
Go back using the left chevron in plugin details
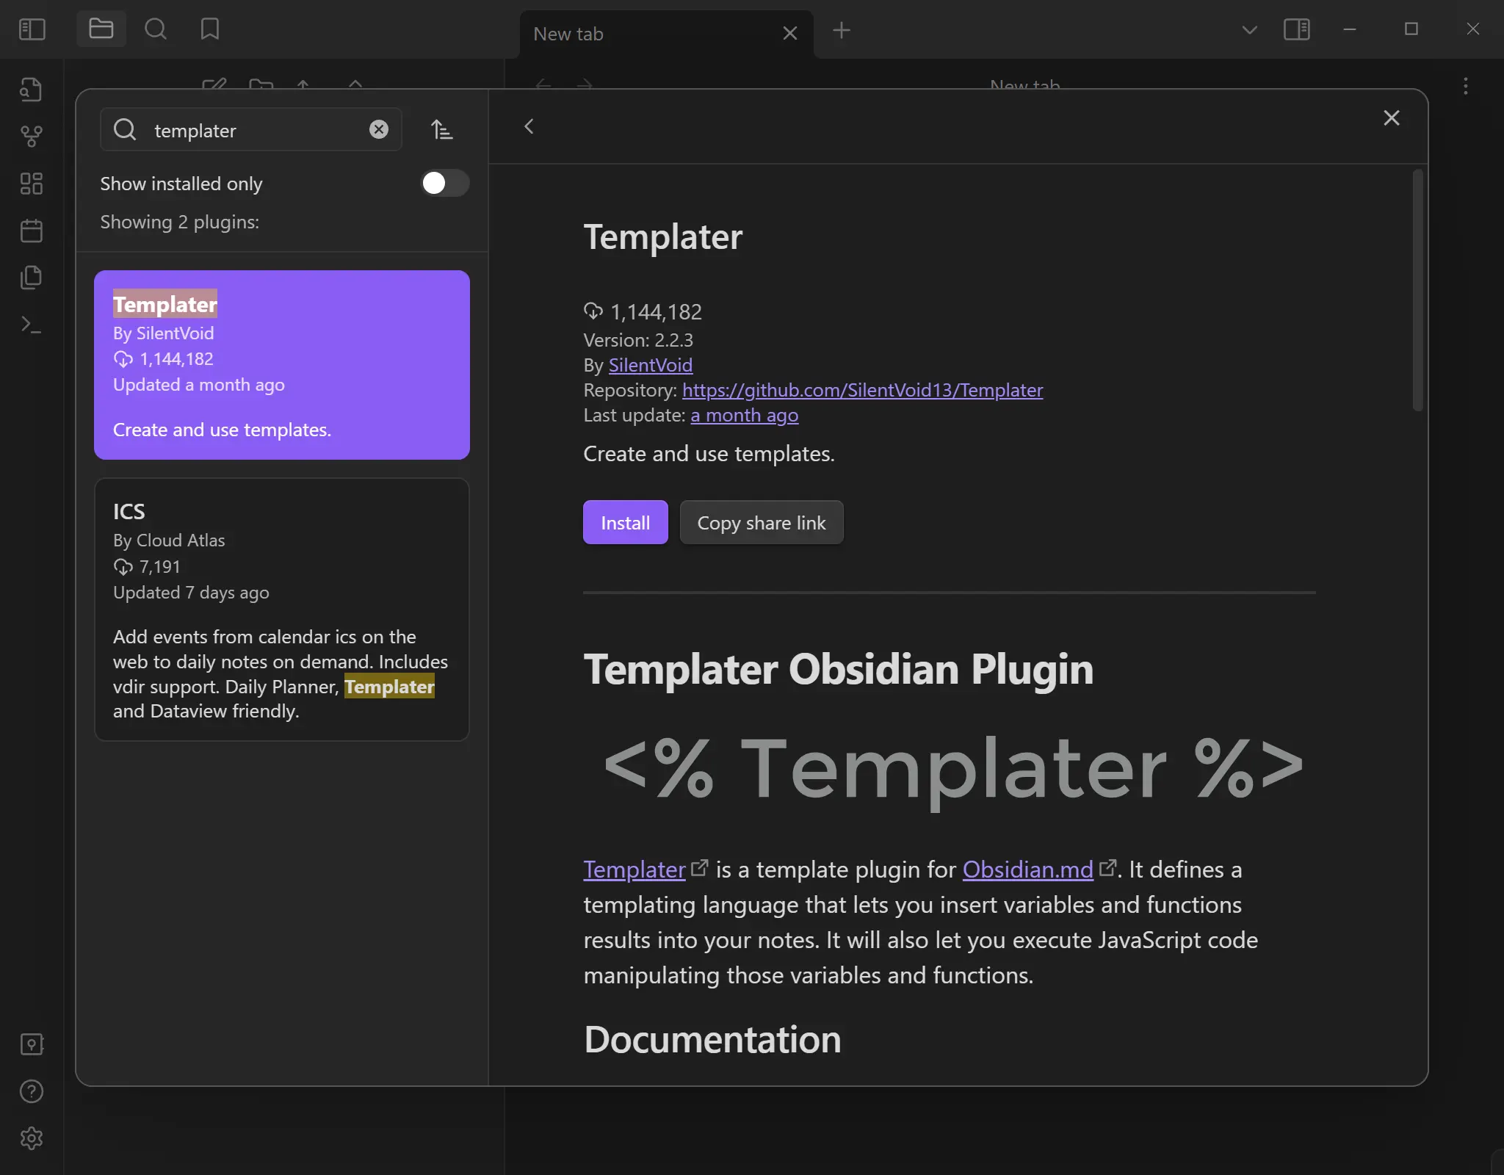[x=529, y=126]
